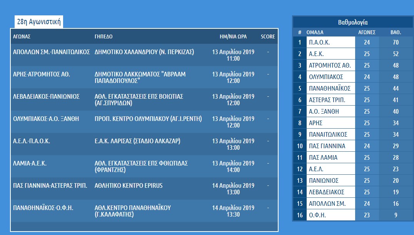This screenshot has height=235, width=414.
Task: Click the ΑΓΩΝΕΣ header in standings
Action: (x=367, y=32)
